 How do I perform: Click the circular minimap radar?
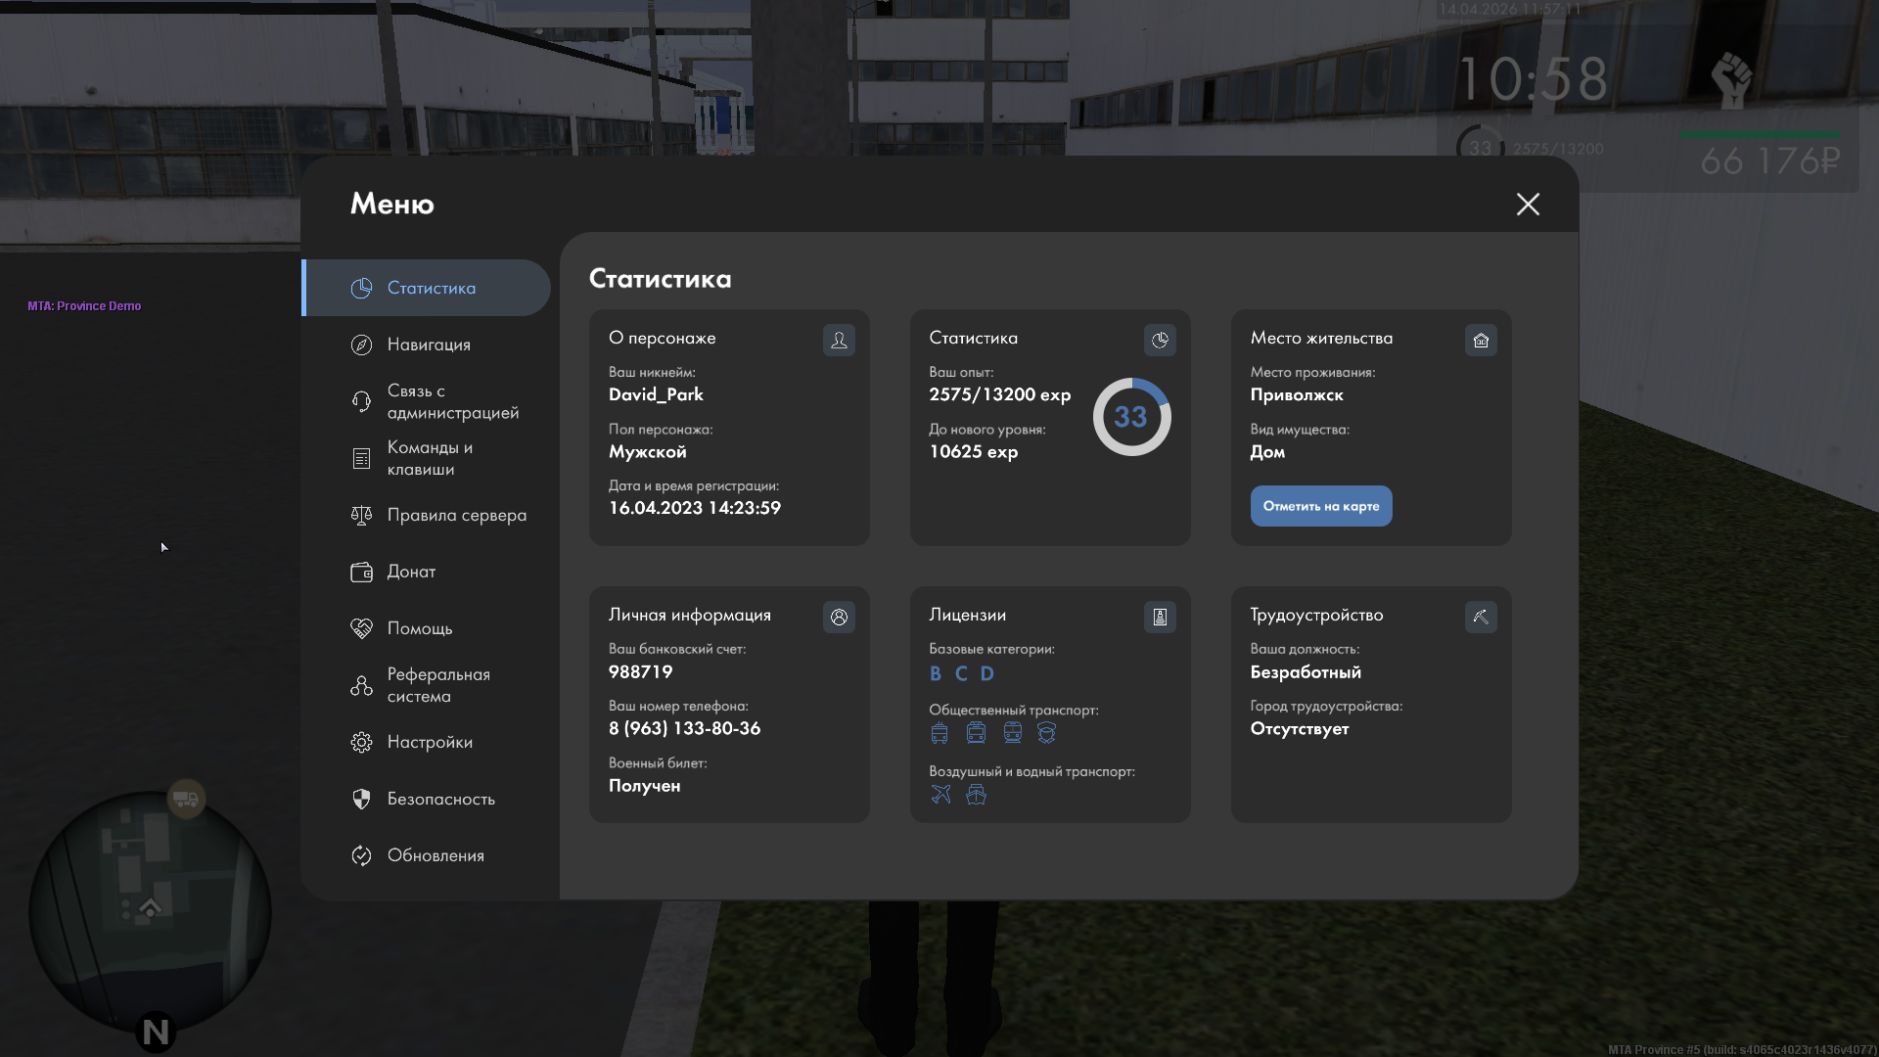[x=149, y=910]
